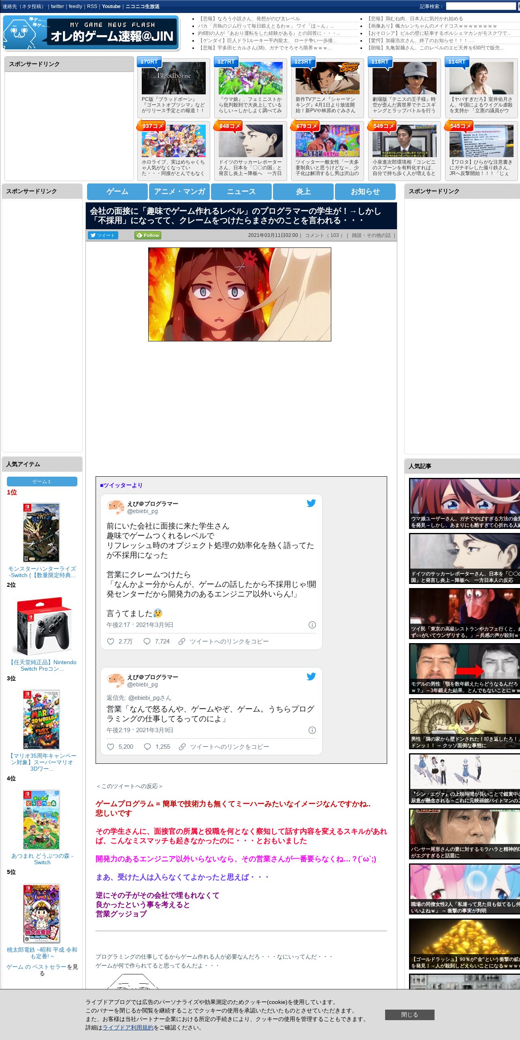Click reply tweet timestamp 午後2:19
The height and width of the screenshot is (1040, 520).
(x=140, y=730)
